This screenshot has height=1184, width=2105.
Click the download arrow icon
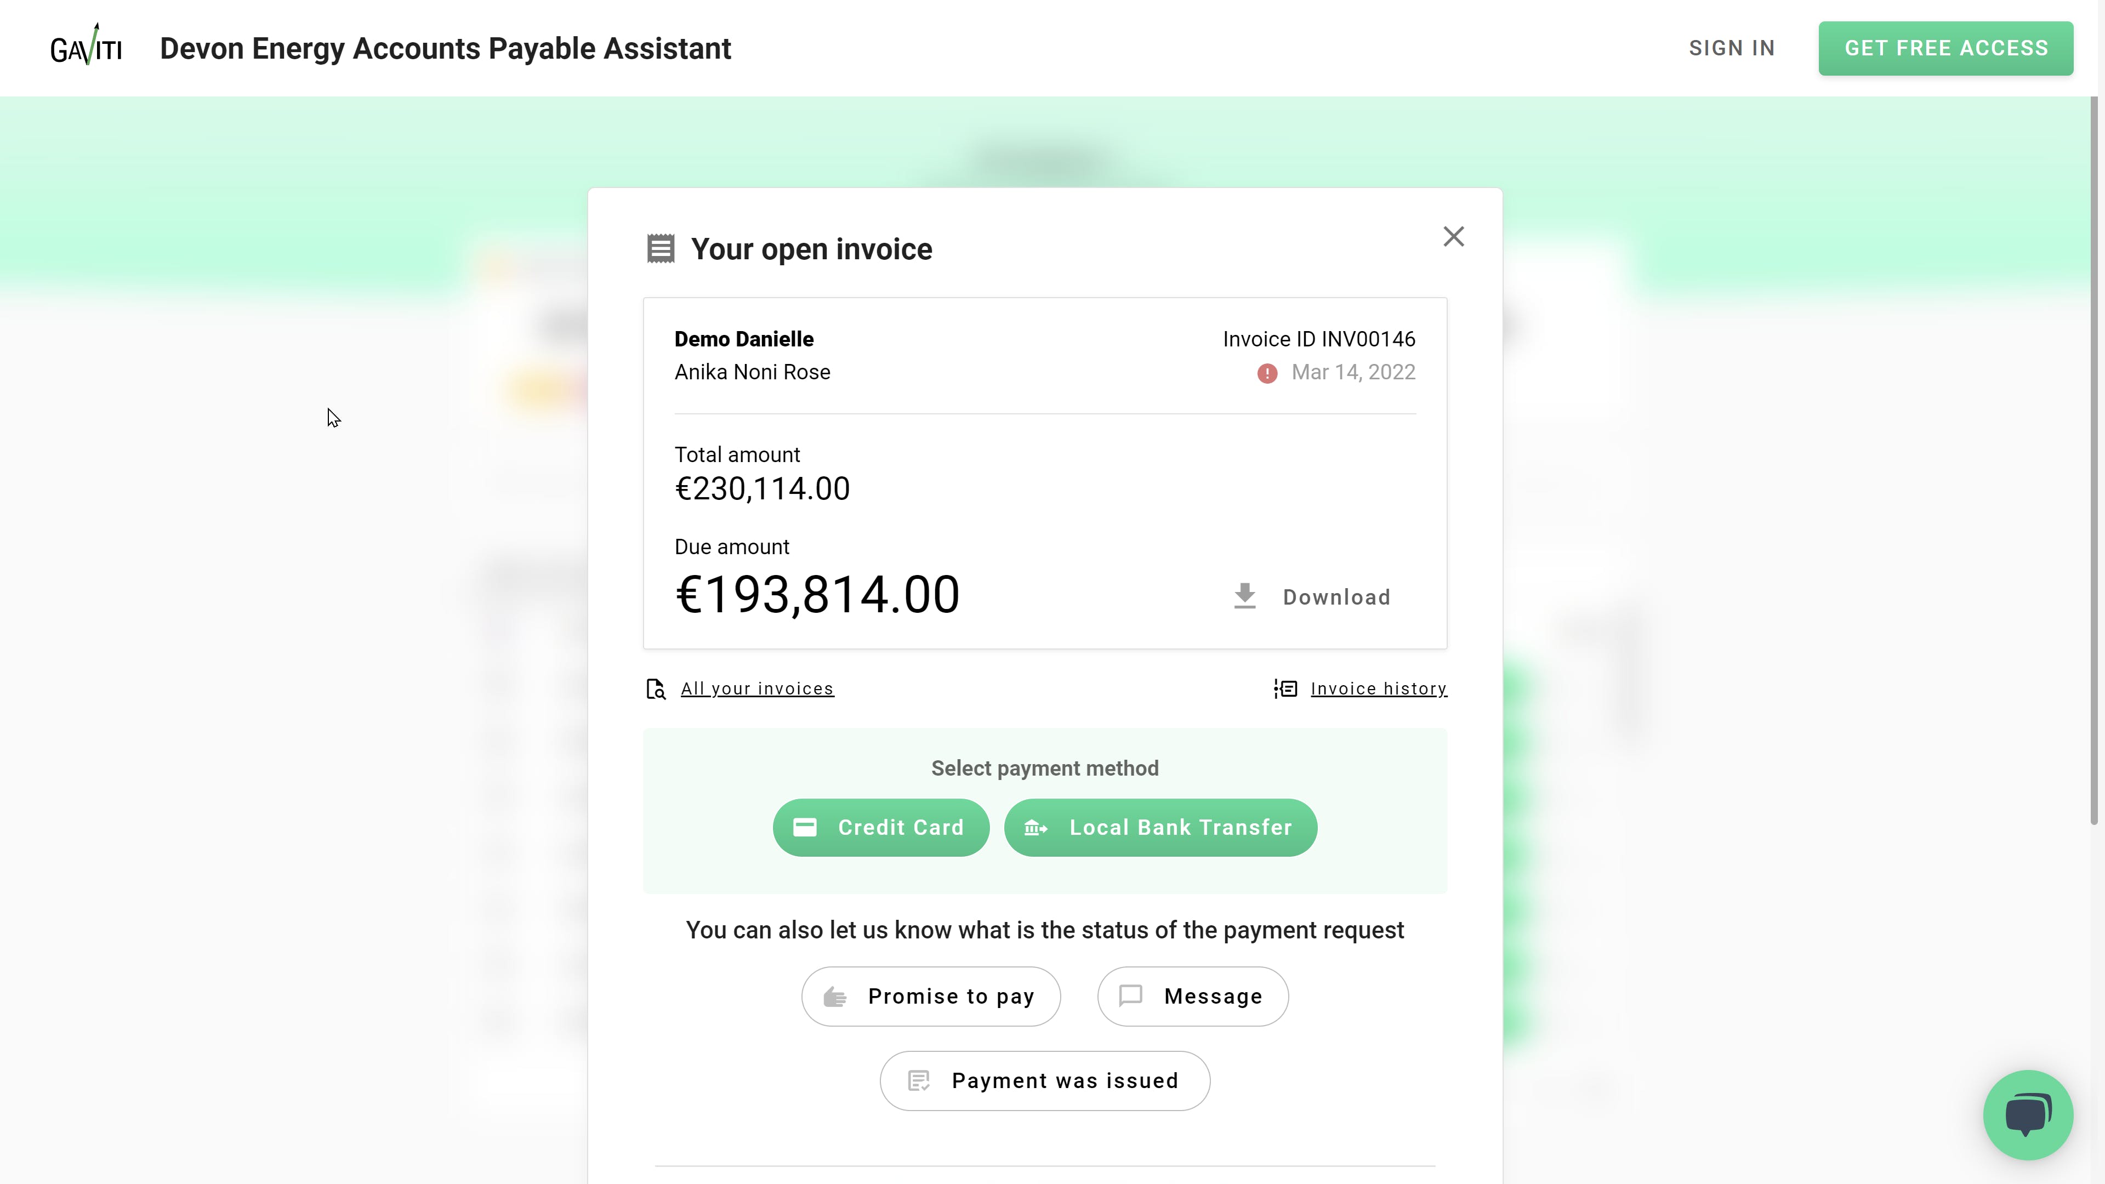[x=1244, y=596]
